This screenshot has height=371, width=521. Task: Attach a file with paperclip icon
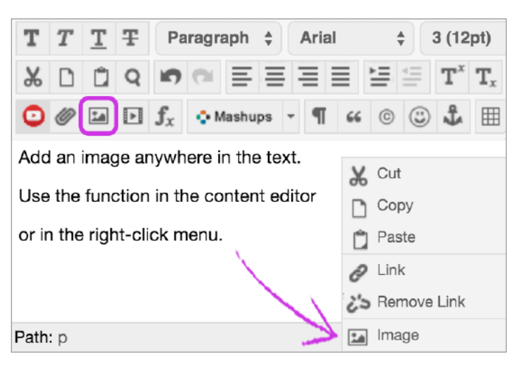(x=65, y=117)
